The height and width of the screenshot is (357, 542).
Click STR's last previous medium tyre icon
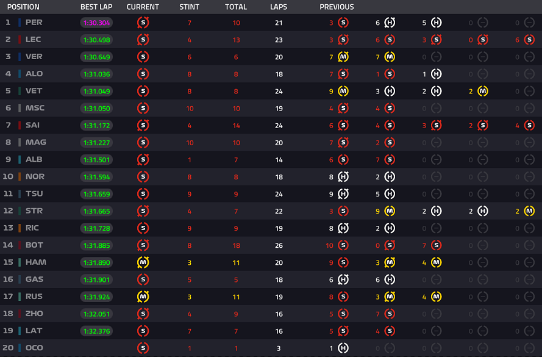[529, 211]
